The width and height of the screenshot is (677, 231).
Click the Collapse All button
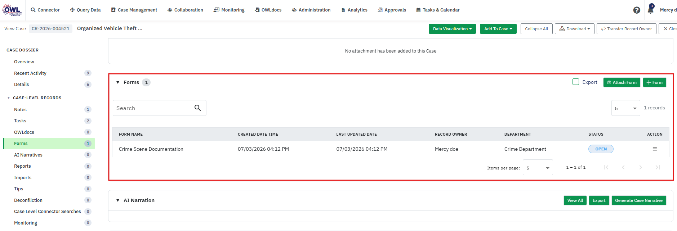click(536, 29)
